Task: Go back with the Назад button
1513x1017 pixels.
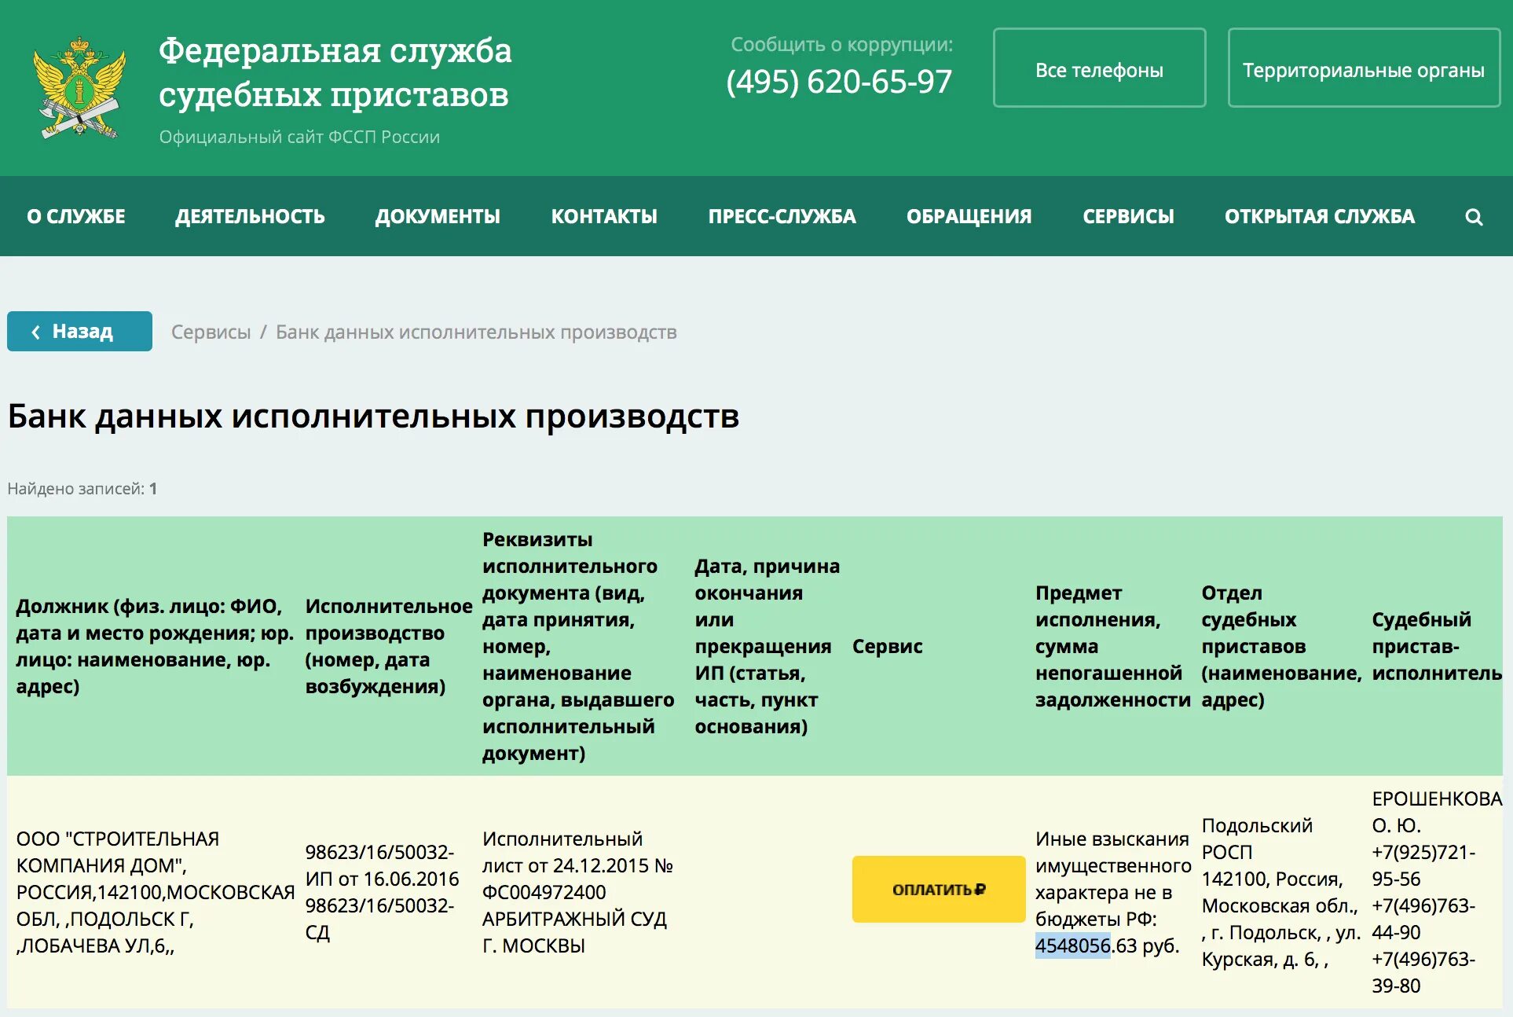Action: pos(79,332)
